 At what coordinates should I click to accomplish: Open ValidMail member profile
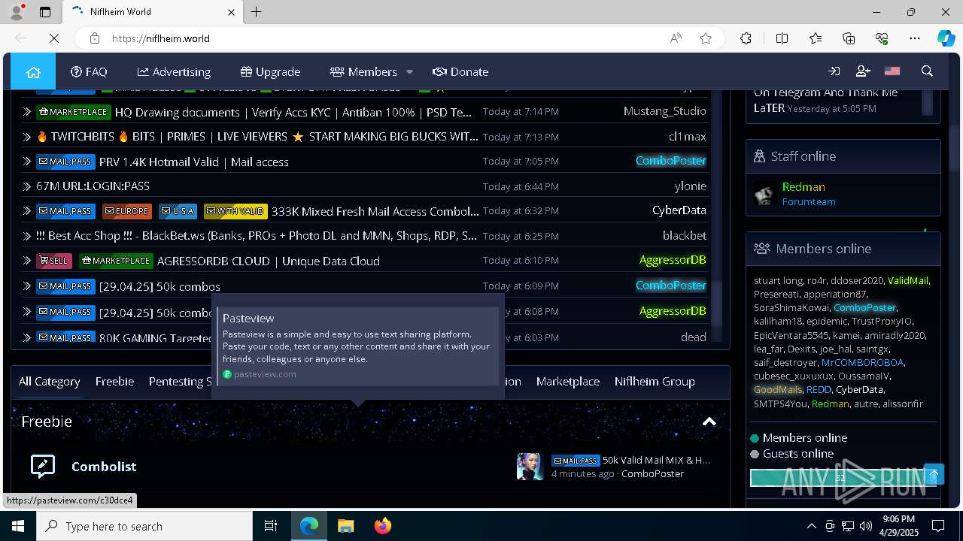point(908,280)
